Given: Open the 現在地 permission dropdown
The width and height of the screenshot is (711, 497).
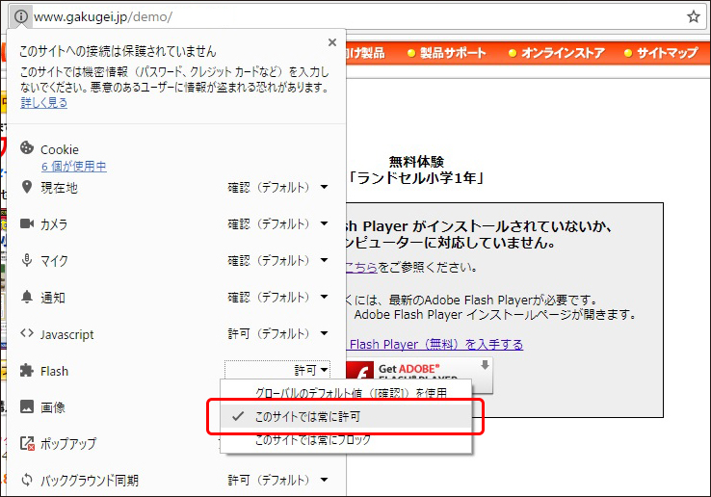Looking at the screenshot, I should 277,187.
